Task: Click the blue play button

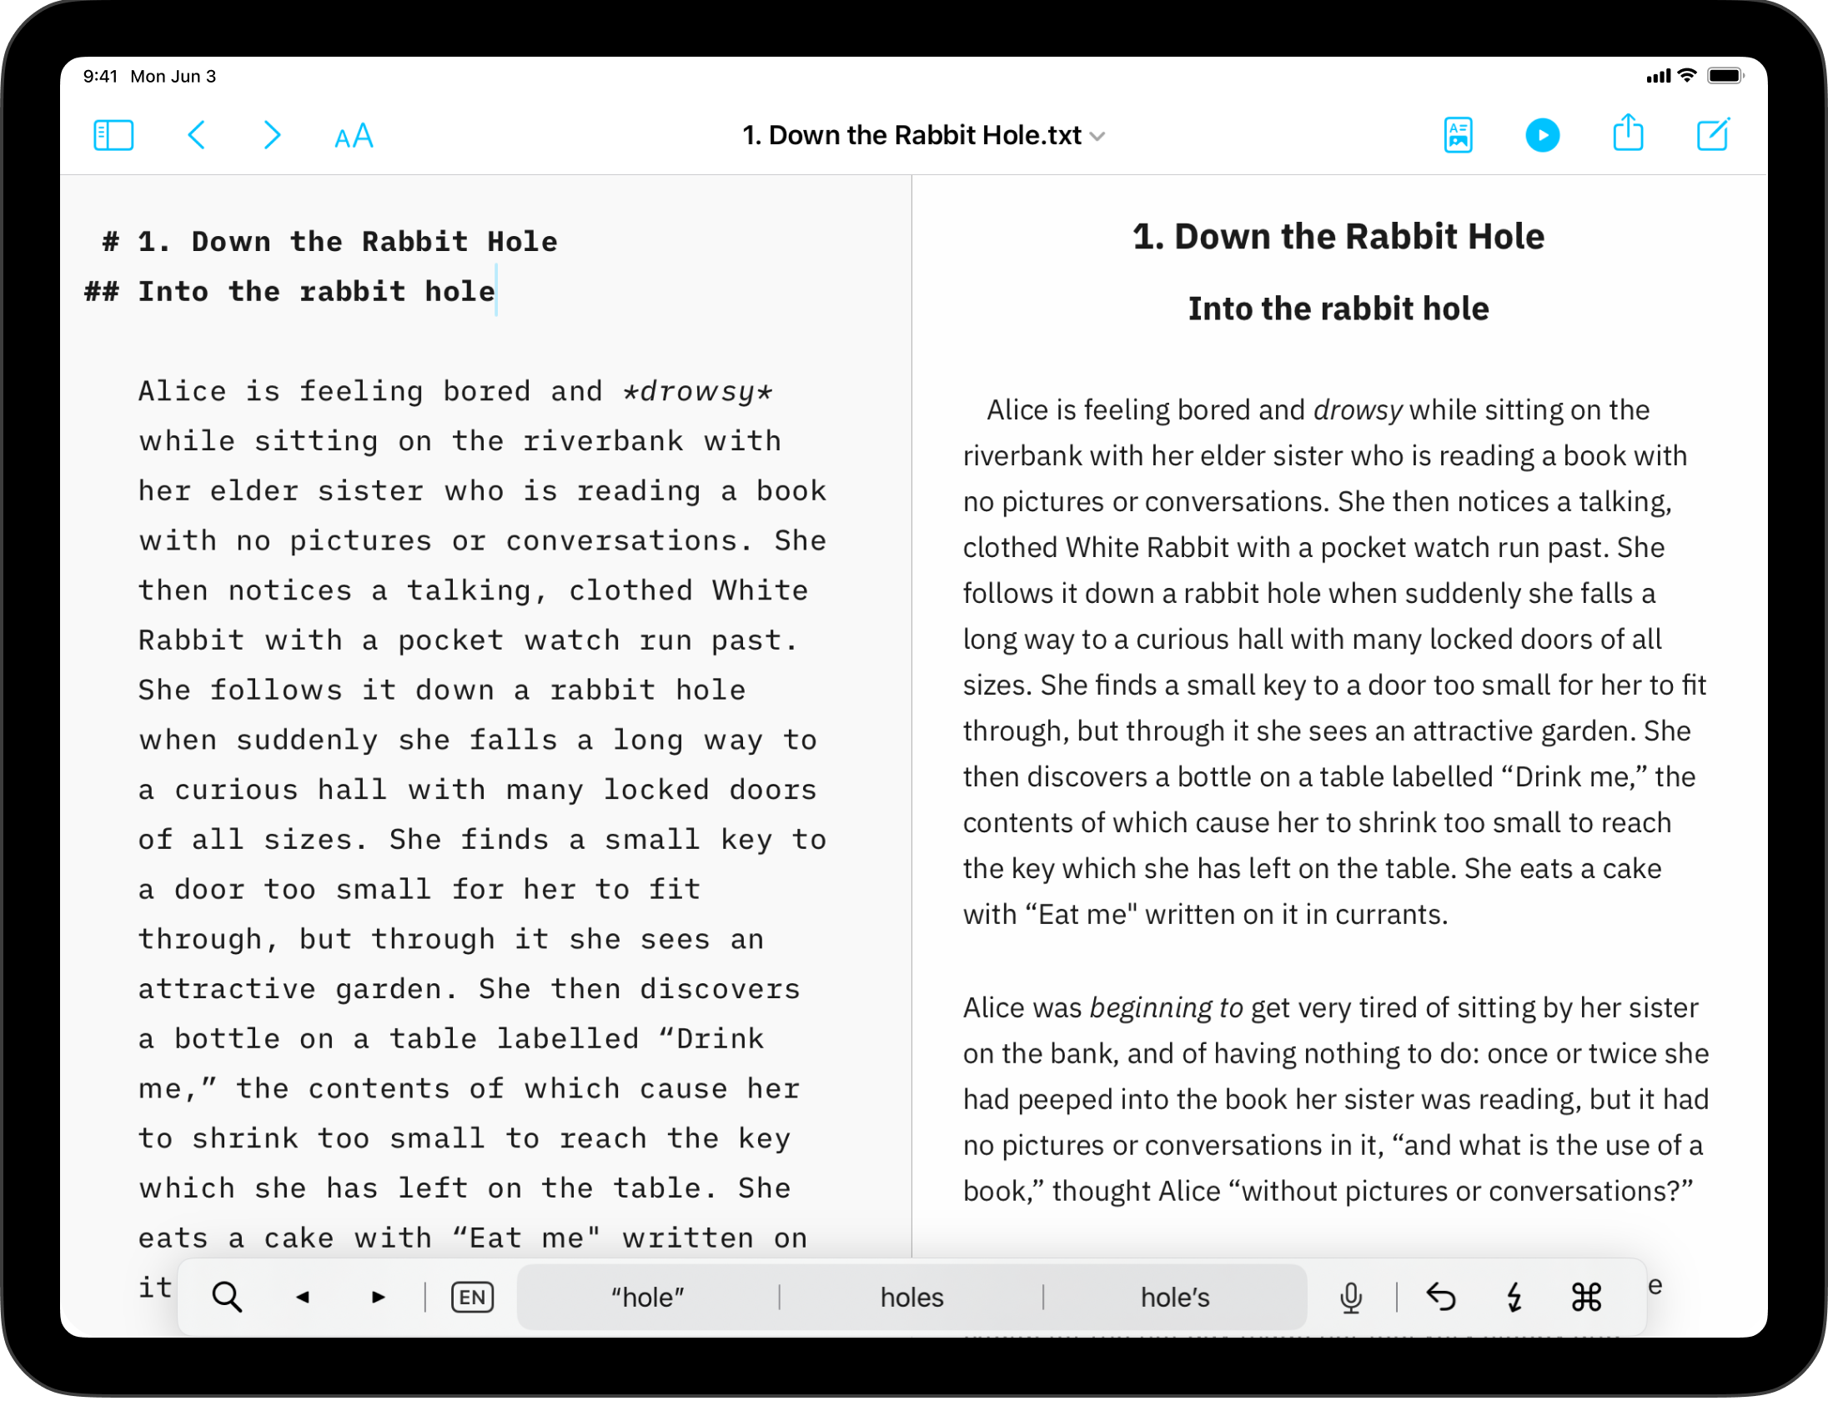Action: click(x=1543, y=135)
